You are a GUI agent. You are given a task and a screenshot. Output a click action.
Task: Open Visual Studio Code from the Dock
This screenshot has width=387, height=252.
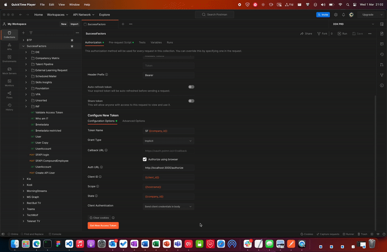pos(69,244)
